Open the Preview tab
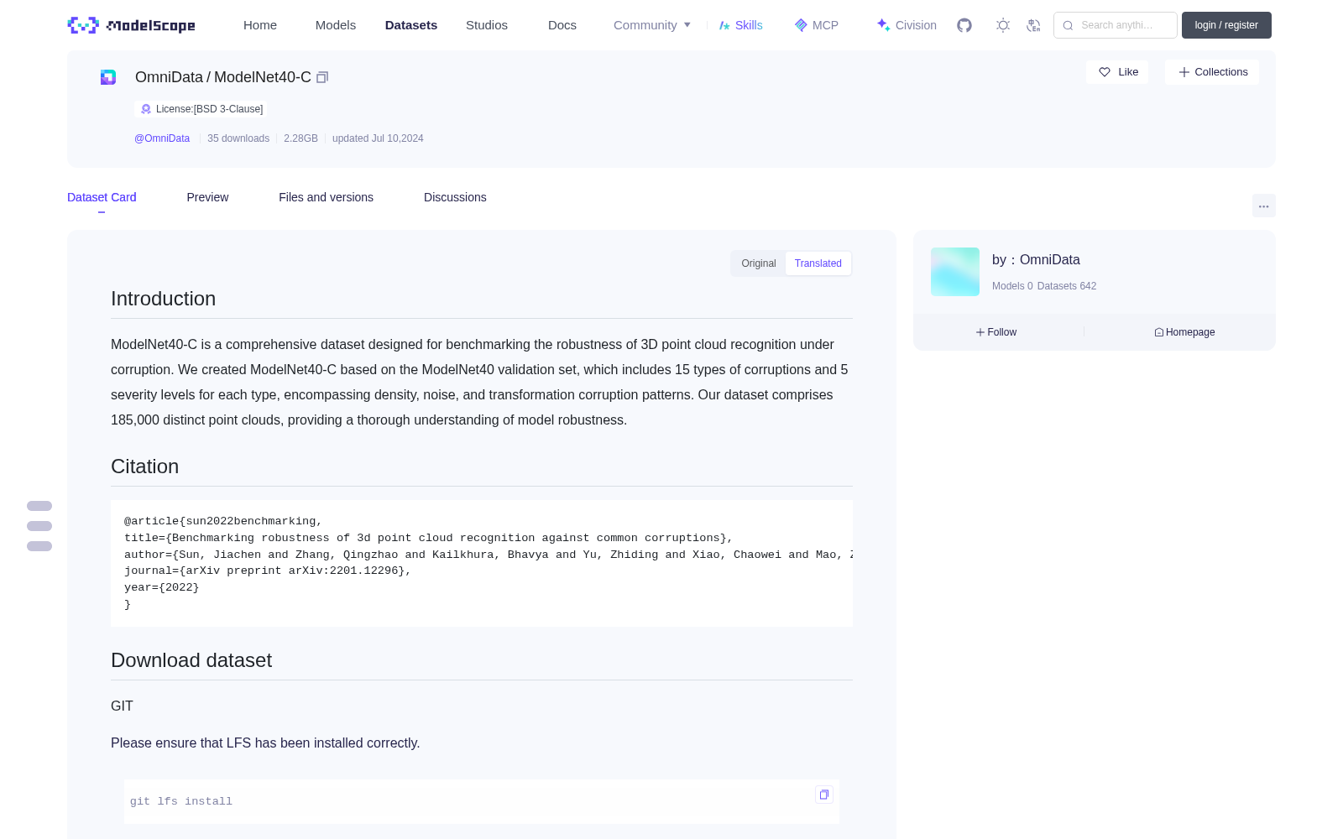The height and width of the screenshot is (839, 1343). pos(207,197)
